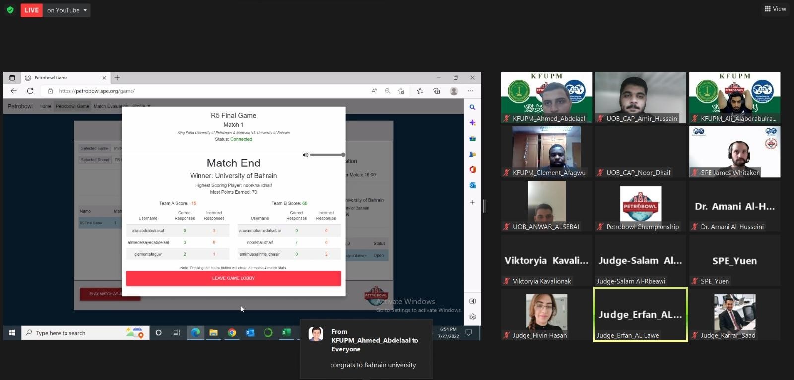Select Viktoryia Kavalionak participant tile
Screen dimensions: 794x380
tap(546, 260)
